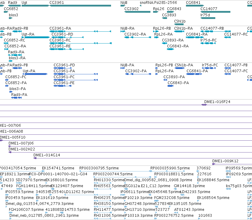Click the CG14077 gene label
This screenshot has width=252, height=220.
(209, 9)
